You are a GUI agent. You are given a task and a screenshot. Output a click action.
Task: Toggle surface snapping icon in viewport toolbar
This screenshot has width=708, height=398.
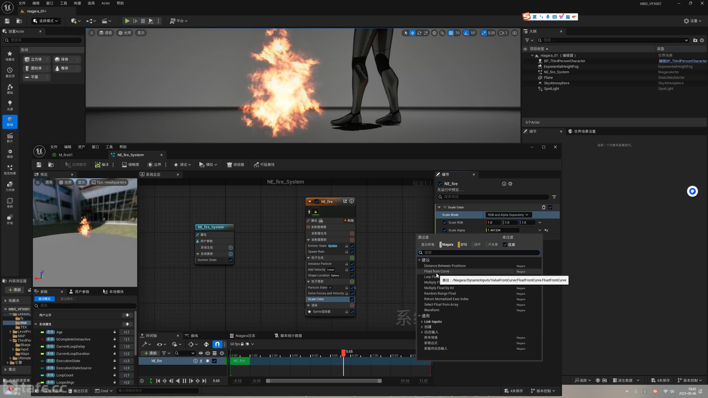[442, 33]
